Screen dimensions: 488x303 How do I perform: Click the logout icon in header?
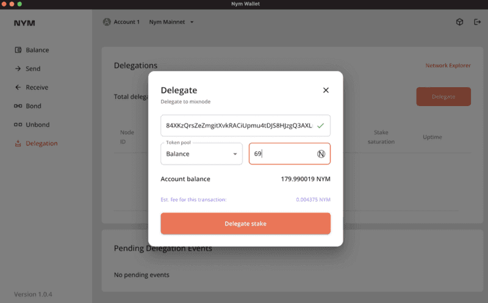(x=477, y=22)
